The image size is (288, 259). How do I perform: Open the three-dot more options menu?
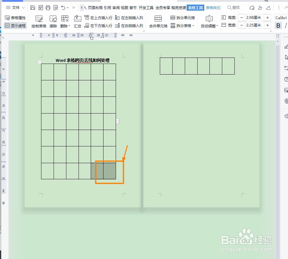point(279,8)
